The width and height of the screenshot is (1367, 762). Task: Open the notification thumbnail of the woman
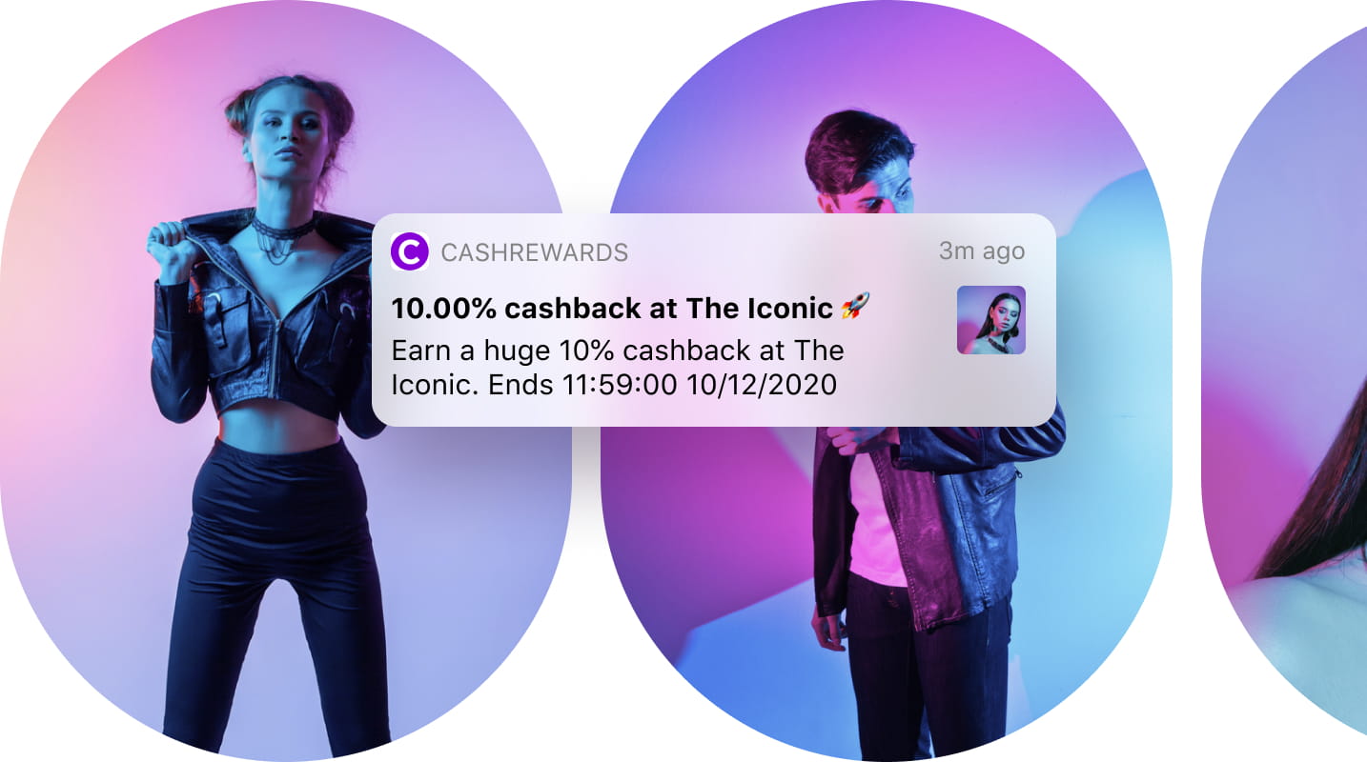coord(991,320)
